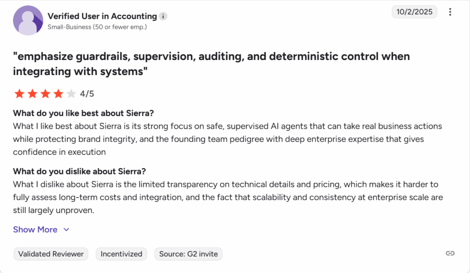Screen dimensions: 470x273
Task: Click the first filled rating star
Action: point(19,93)
